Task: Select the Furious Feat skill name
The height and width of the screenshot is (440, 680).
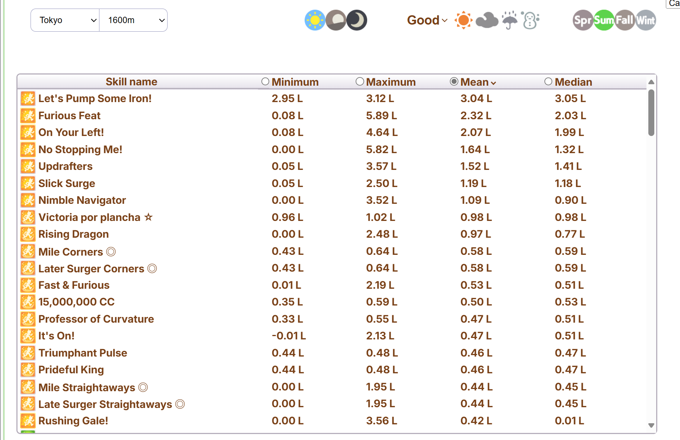Action: 70,115
